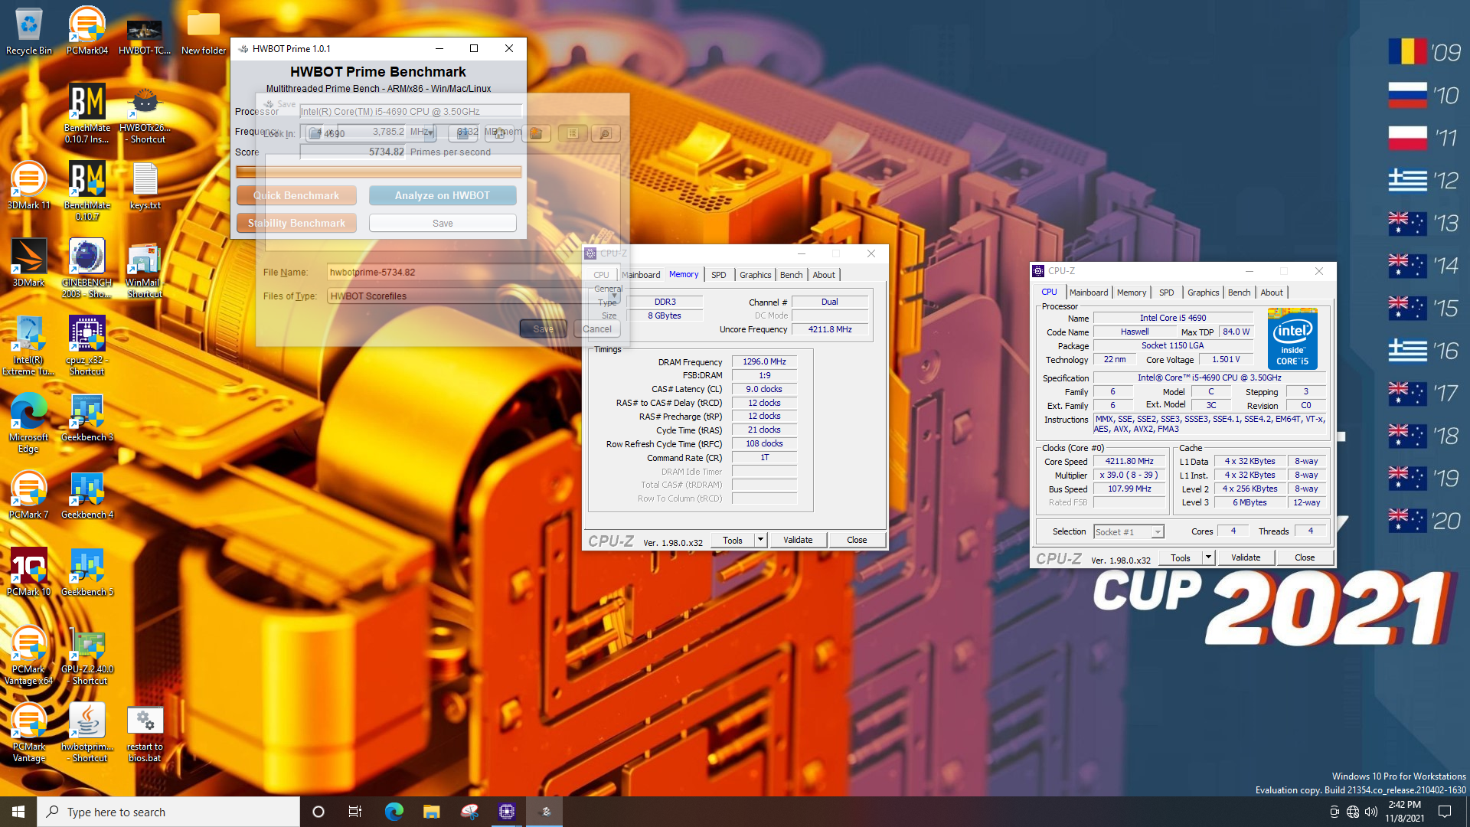Click white Save button in HWBOT Prime

point(443,223)
